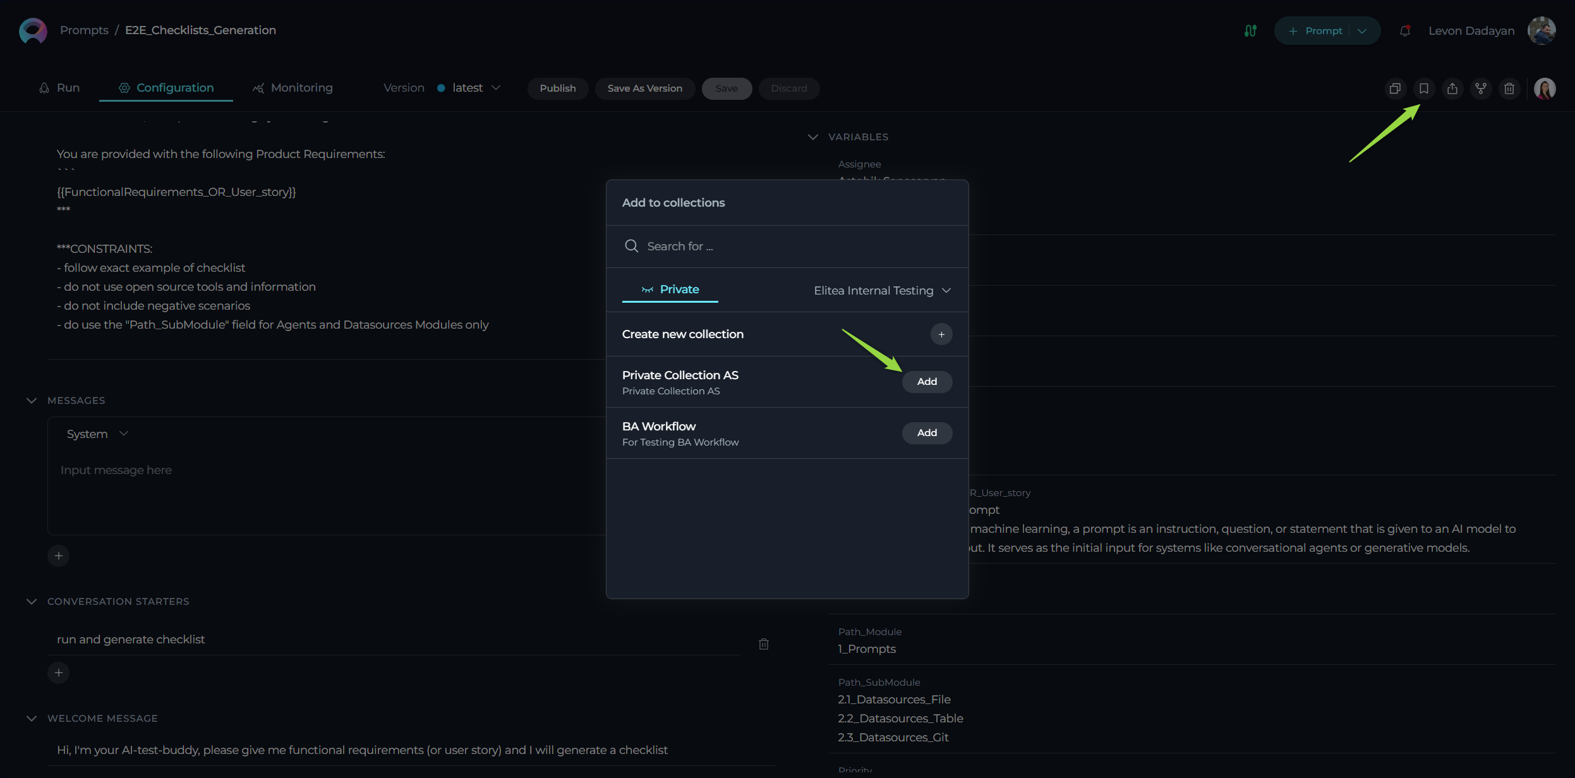
Task: Click the search field in collections dialog
Action: coord(787,245)
